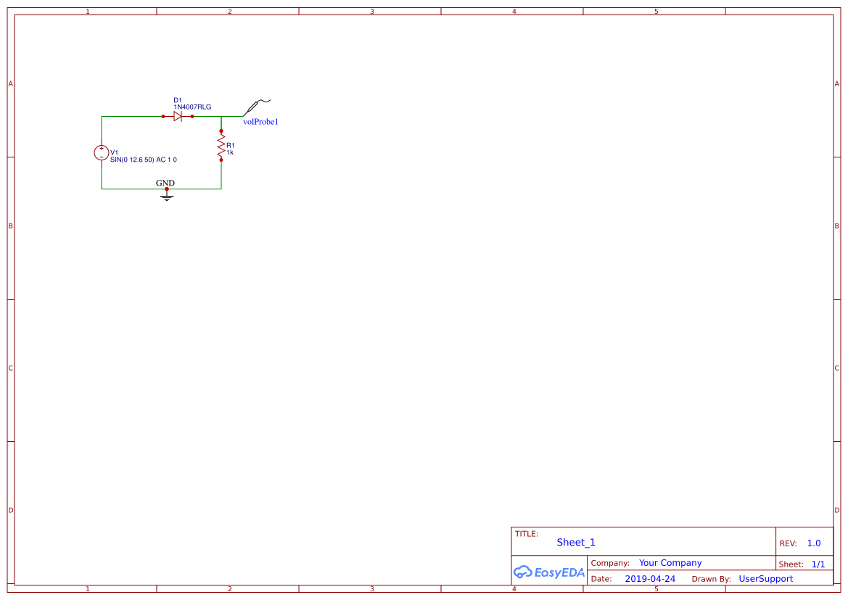Click the Your Company field

[x=670, y=563]
